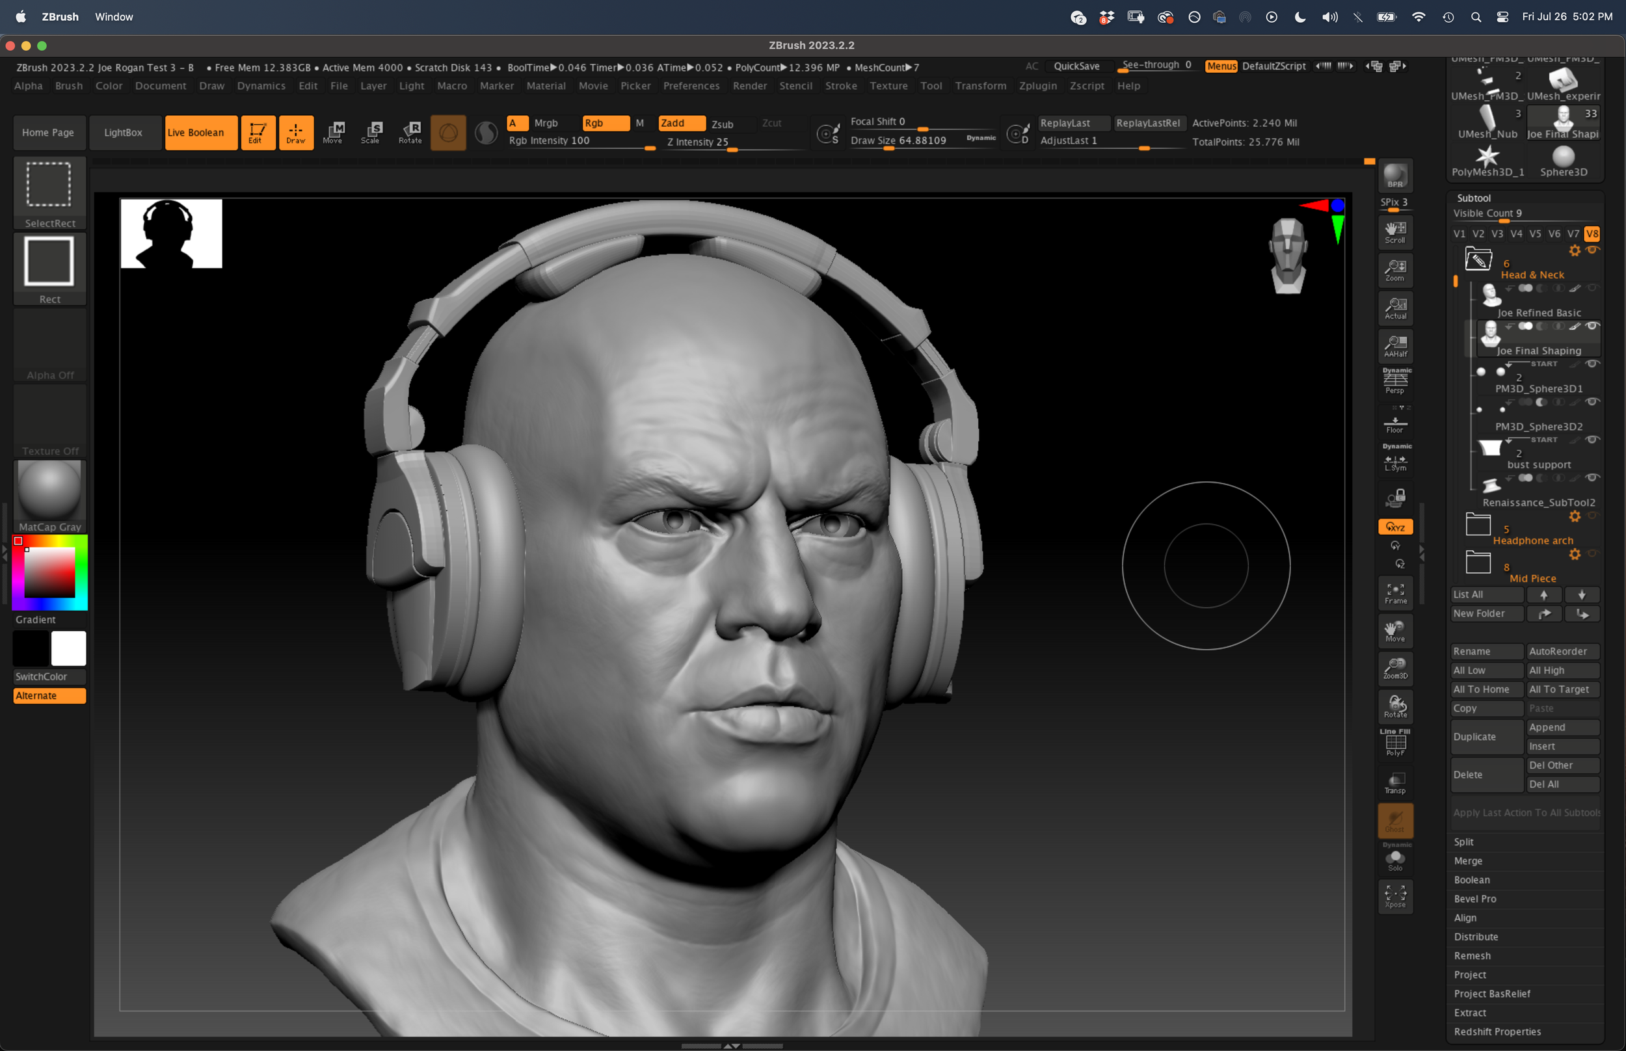The height and width of the screenshot is (1051, 1626).
Task: Collapse the Head & Neck folder
Action: [x=1480, y=259]
